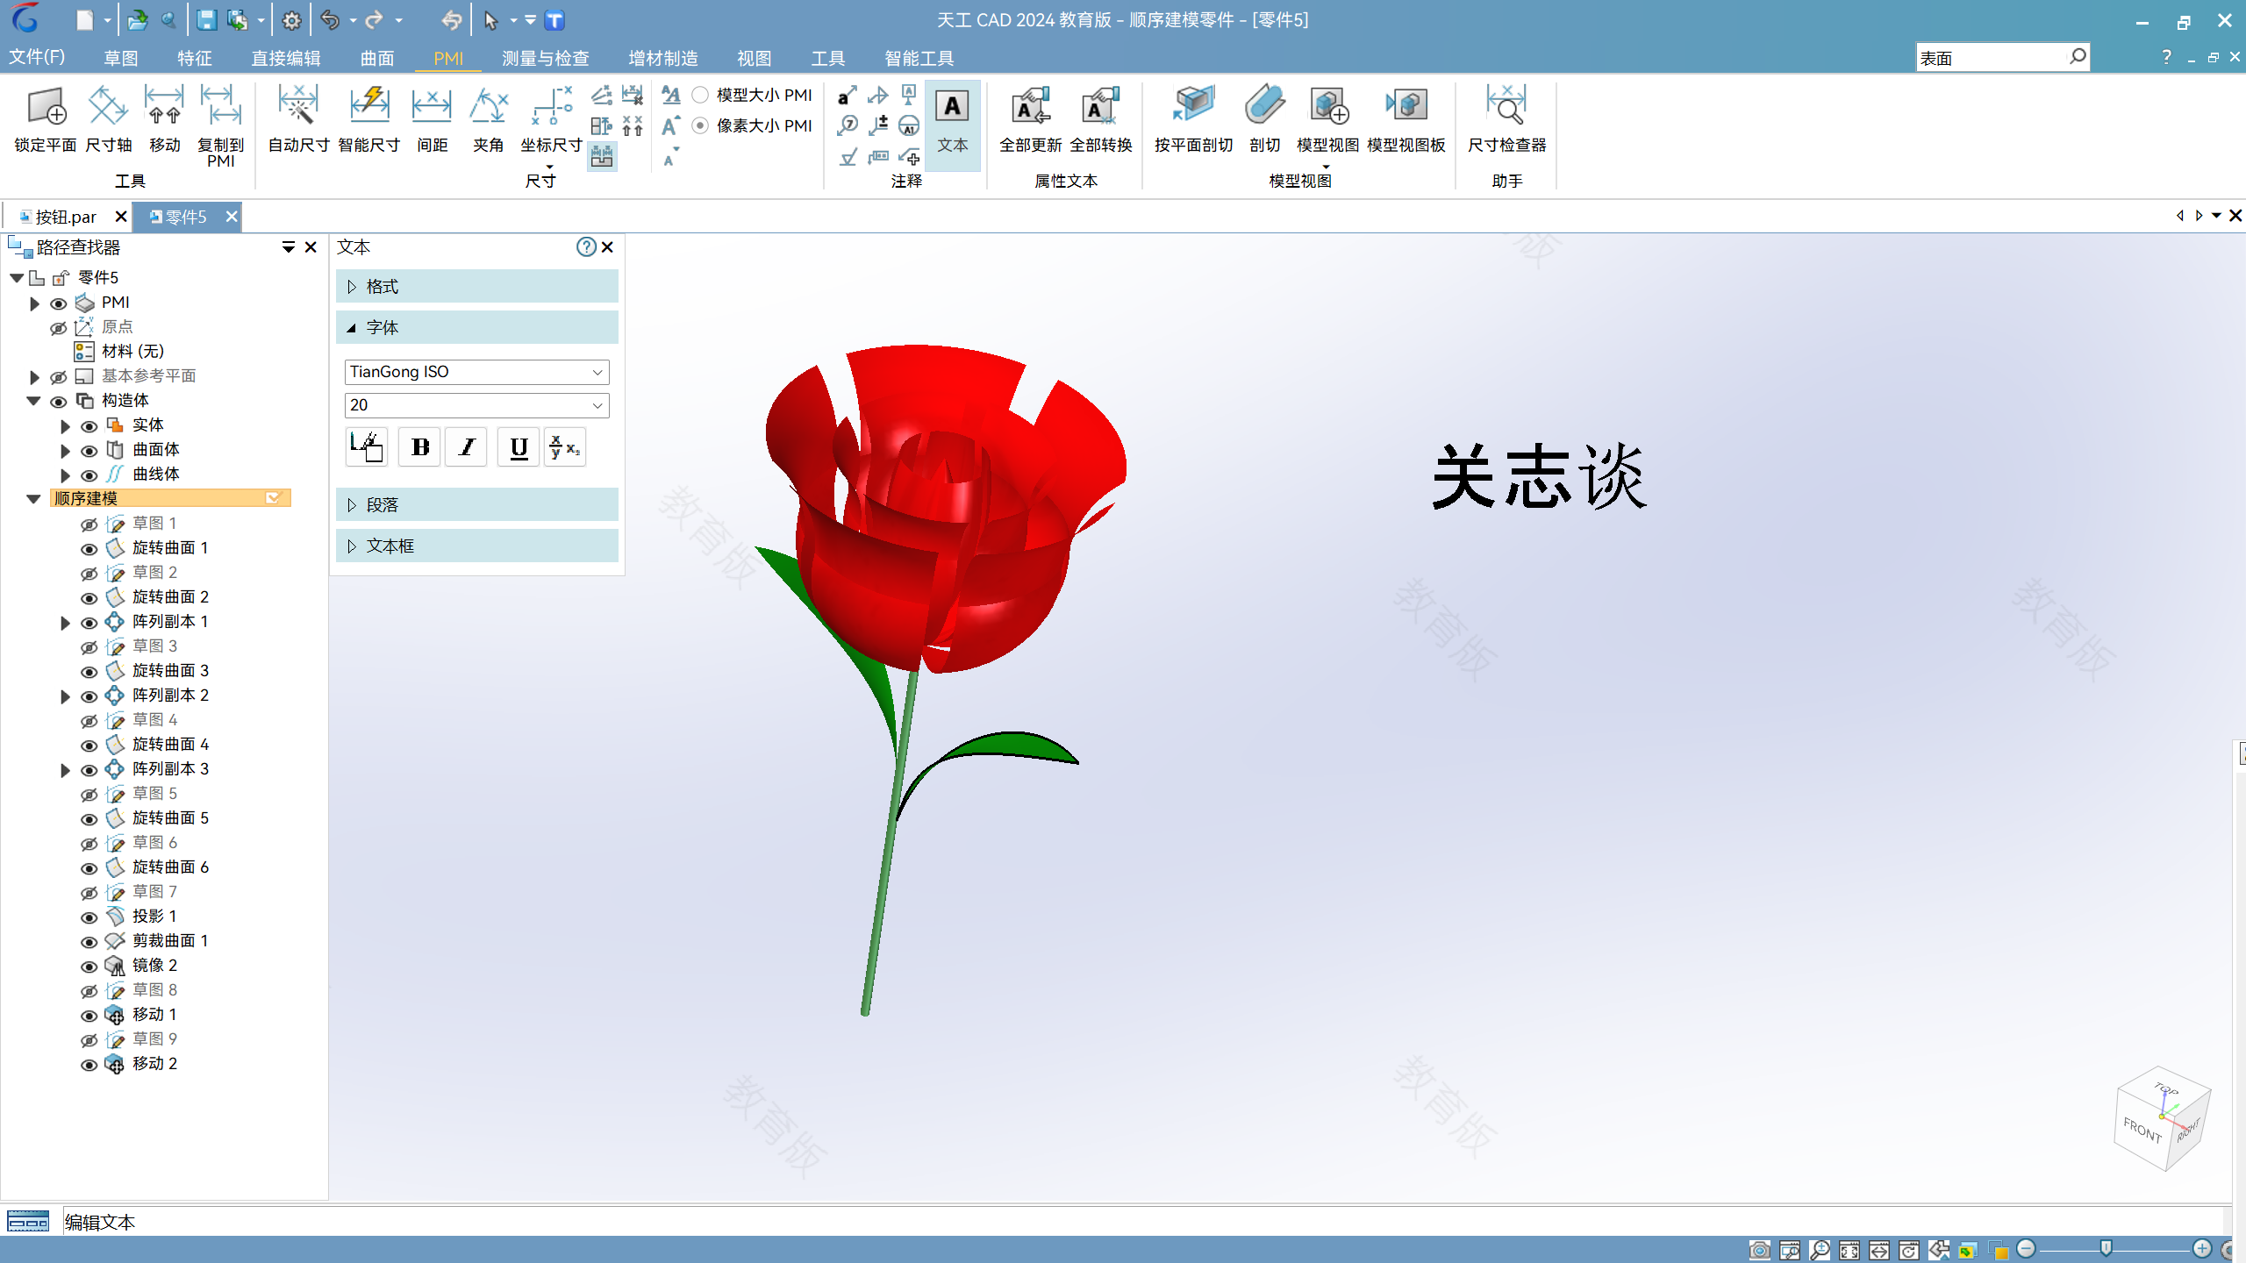
Task: Click help icon in 文本 panel
Action: 586,247
